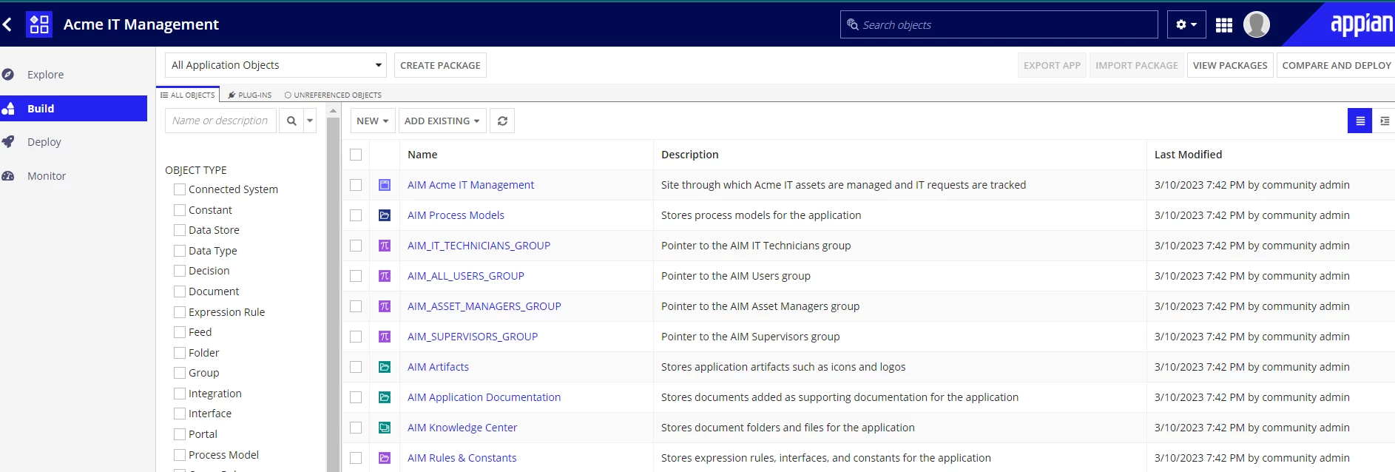Go to the Monitor section
This screenshot has height=472, width=1395.
(x=47, y=176)
